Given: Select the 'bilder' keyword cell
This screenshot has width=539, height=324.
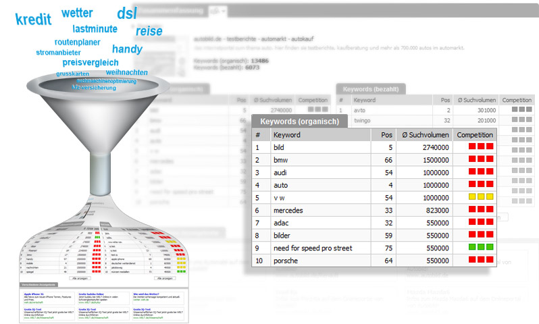Looking at the screenshot, I should (282, 236).
